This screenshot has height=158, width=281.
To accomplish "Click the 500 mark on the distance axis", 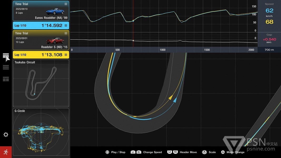I will (117, 50).
